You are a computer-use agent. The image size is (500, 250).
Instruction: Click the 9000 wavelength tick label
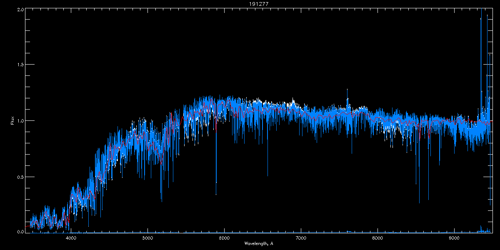[x=454, y=238]
